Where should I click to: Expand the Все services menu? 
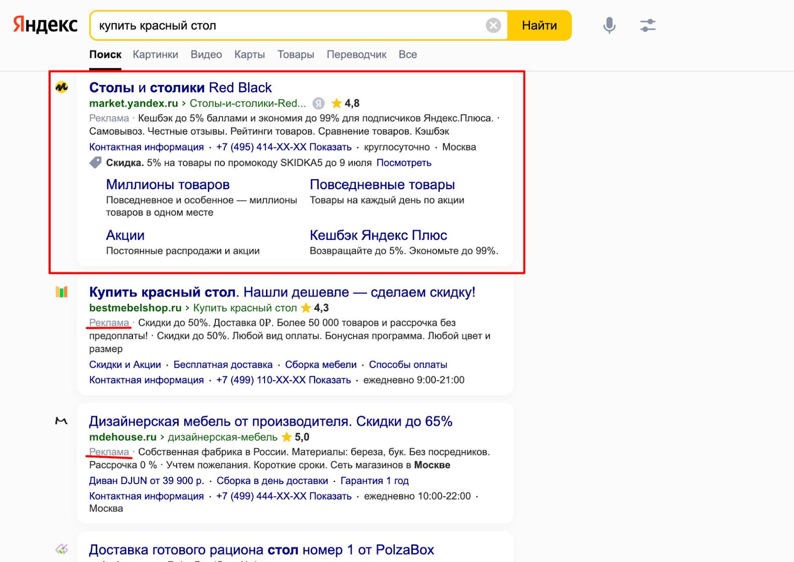(x=408, y=55)
